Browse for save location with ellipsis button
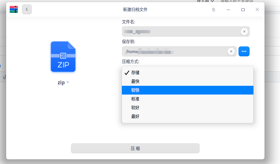The width and height of the screenshot is (280, 164). click(x=244, y=51)
